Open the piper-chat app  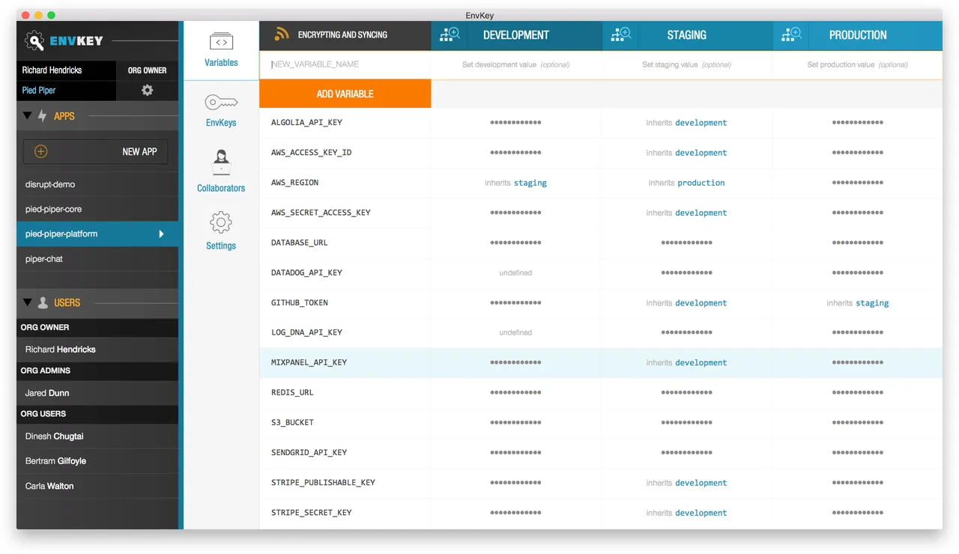(x=97, y=259)
